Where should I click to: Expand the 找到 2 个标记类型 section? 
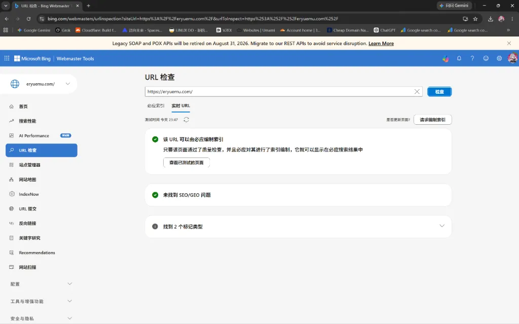[x=442, y=226]
